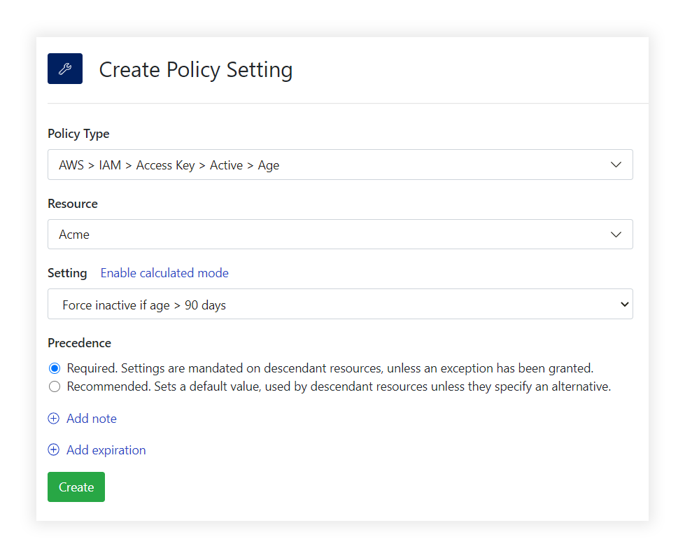
Task: Click the Required settings description text
Action: [x=330, y=368]
